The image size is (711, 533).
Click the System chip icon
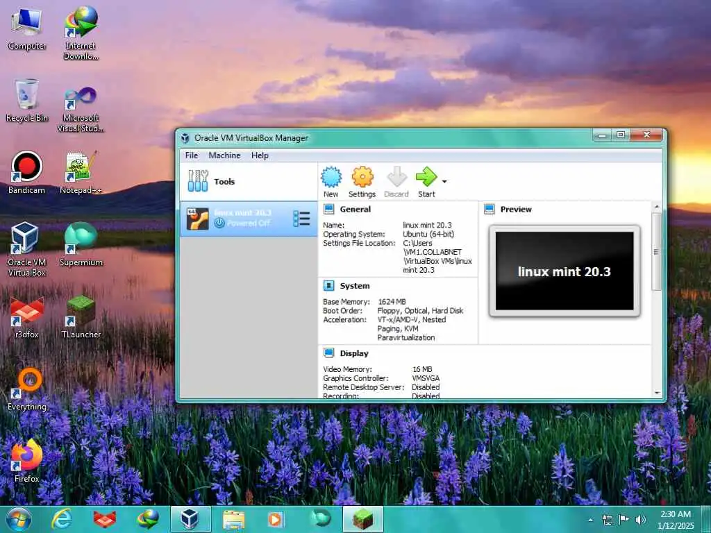click(328, 285)
